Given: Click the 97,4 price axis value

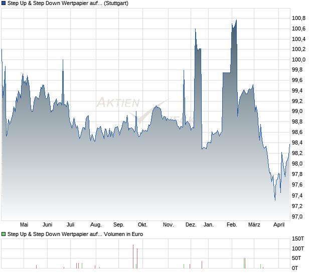Looking at the screenshot, I should 297,195.
